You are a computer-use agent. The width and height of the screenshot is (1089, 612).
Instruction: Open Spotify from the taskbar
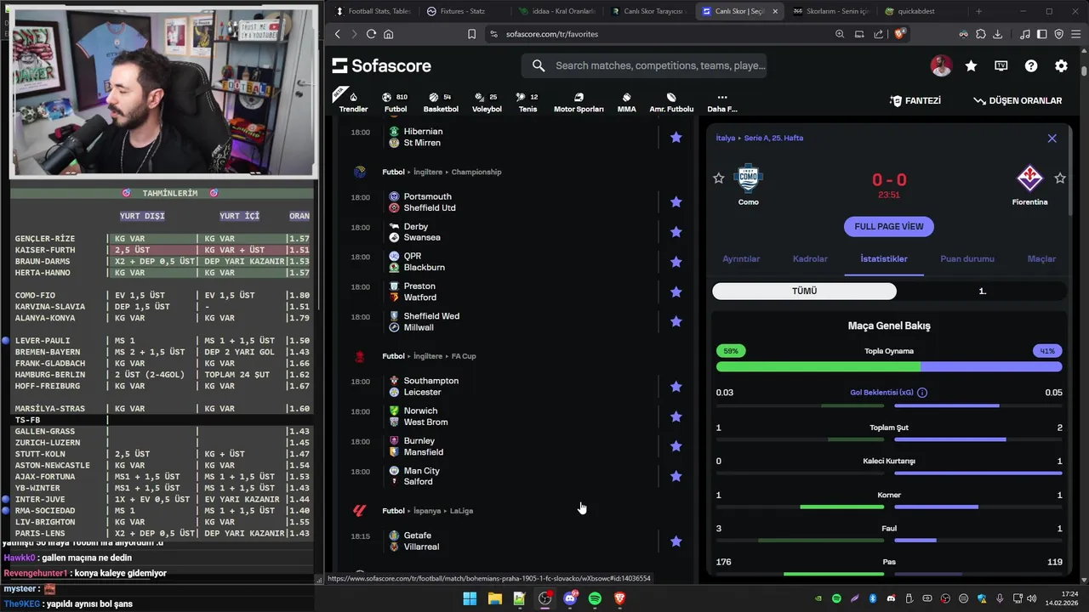pos(595,598)
